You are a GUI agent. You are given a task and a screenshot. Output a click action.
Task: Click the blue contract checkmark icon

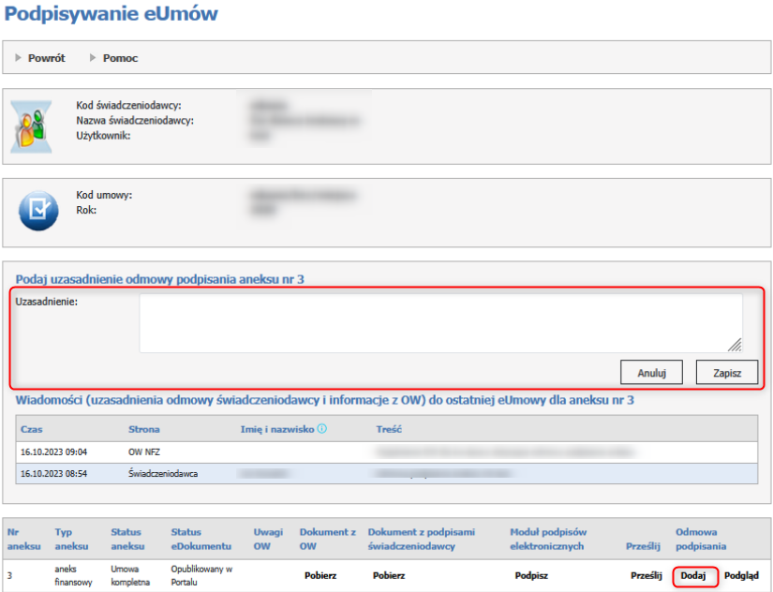point(38,211)
